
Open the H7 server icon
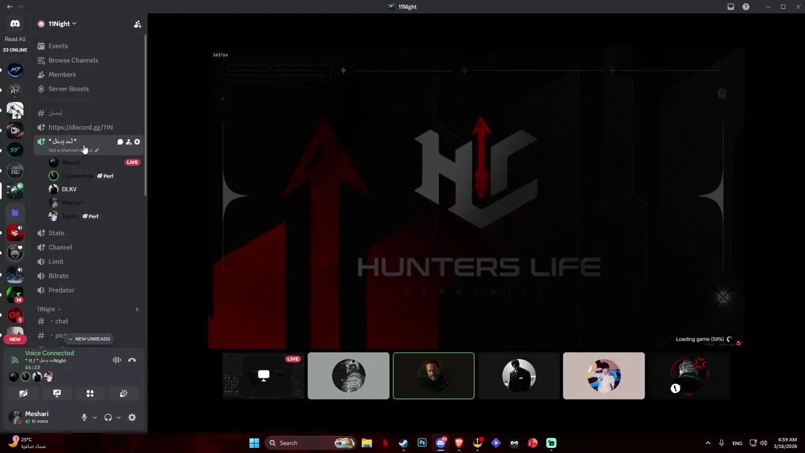coord(15,70)
